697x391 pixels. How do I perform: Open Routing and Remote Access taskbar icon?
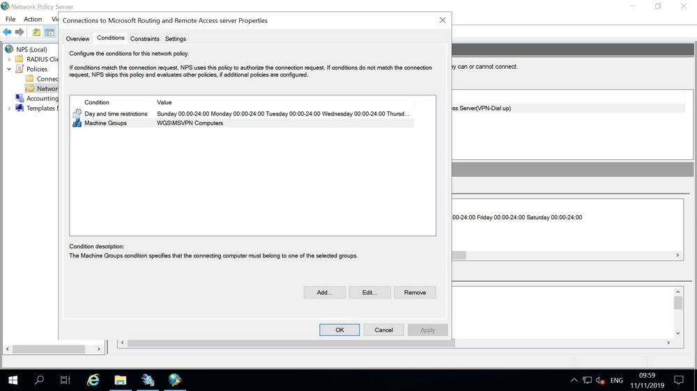point(148,380)
